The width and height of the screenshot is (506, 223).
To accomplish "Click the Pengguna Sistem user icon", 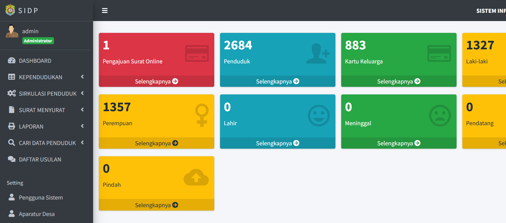I will [x=12, y=197].
